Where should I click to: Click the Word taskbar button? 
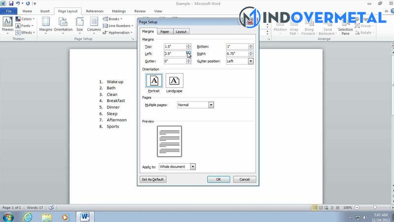pos(85,217)
